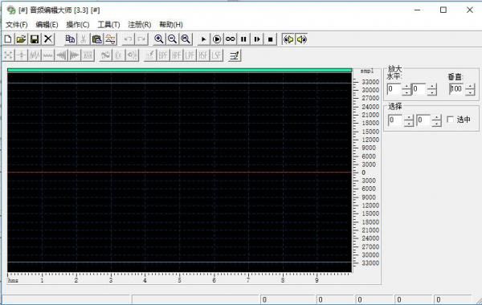Toggle the right channel speaker icon
This screenshot has width=482, height=305.
[x=301, y=39]
